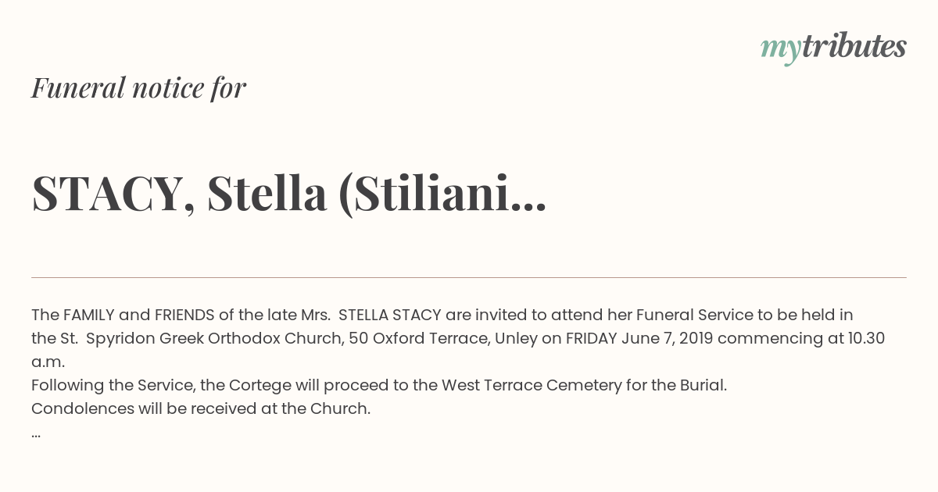Select the name "STELLA STACY" in paragraph
Viewport: 938px width, 492px height.
[x=390, y=316]
